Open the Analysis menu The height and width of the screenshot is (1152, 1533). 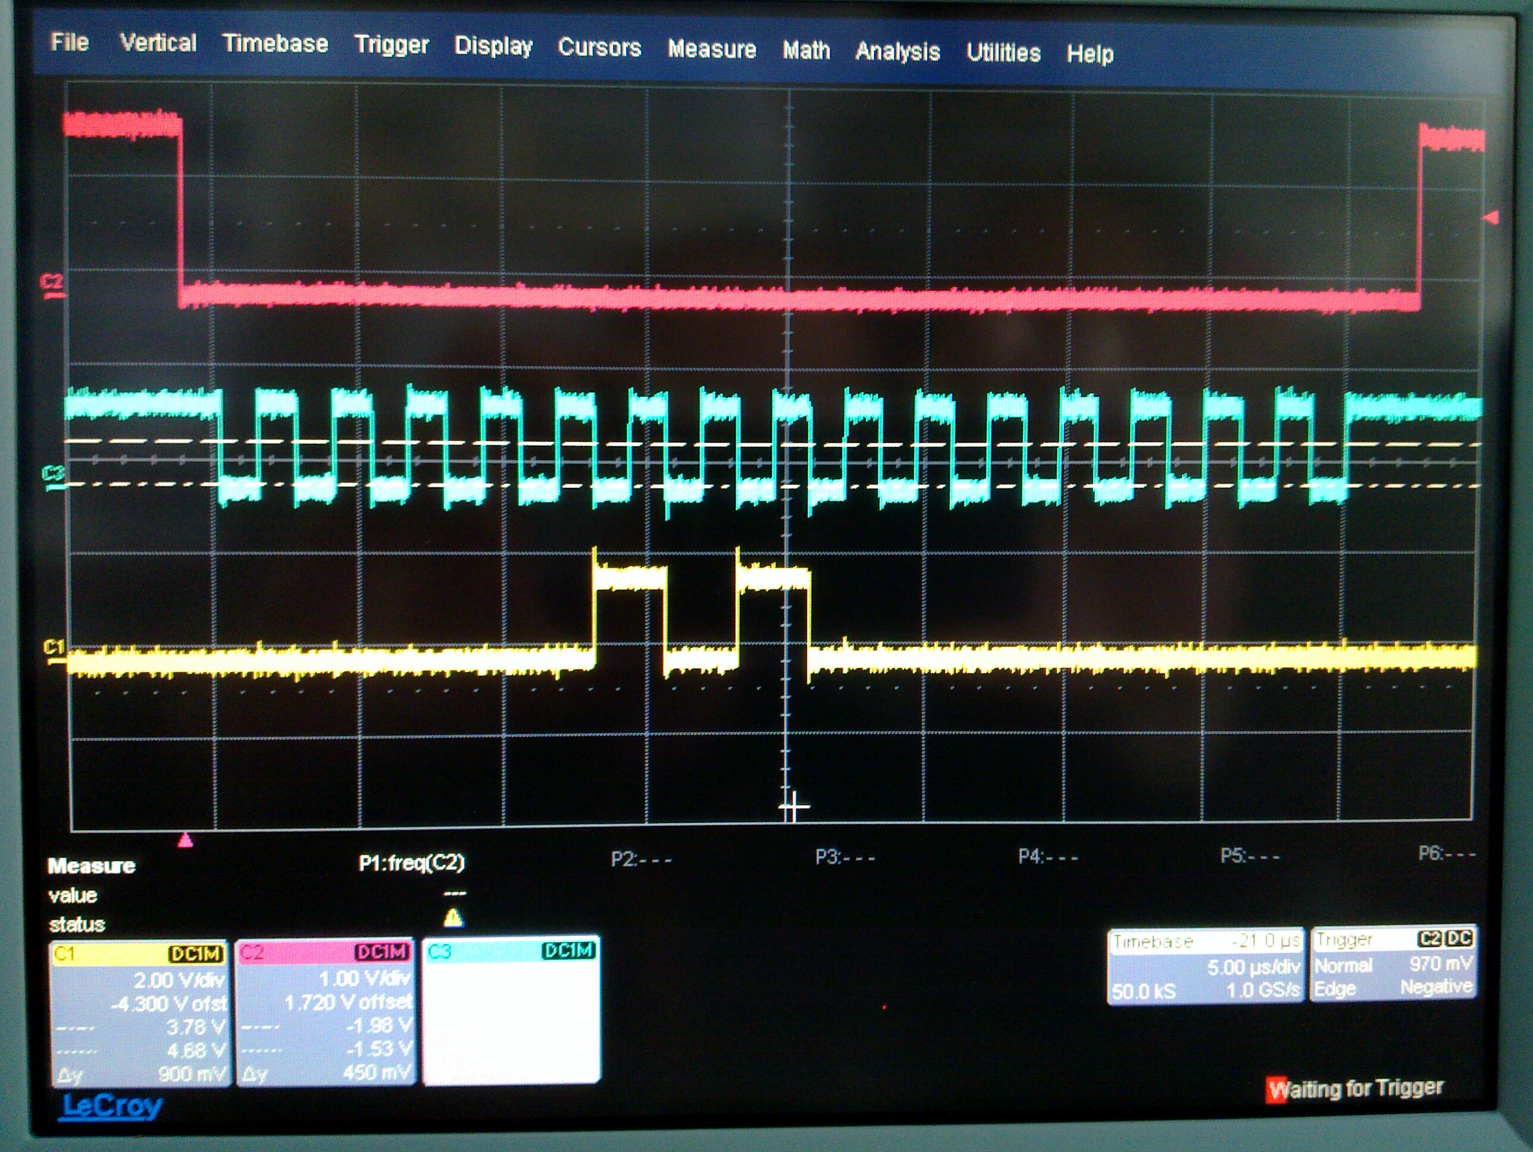pyautogui.click(x=897, y=51)
